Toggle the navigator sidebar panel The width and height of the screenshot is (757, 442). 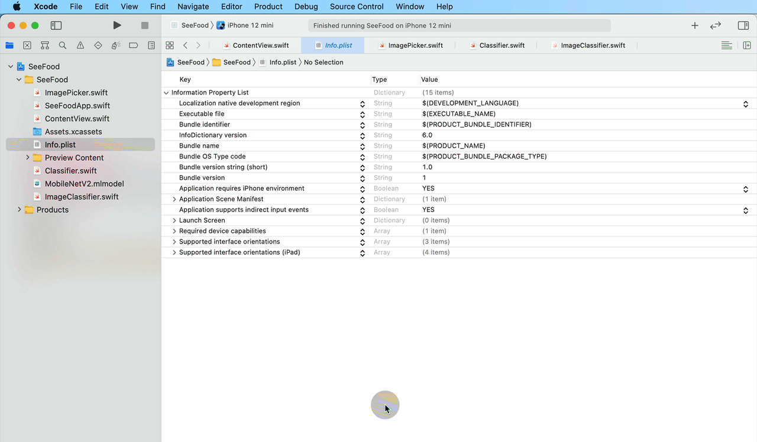pyautogui.click(x=56, y=25)
